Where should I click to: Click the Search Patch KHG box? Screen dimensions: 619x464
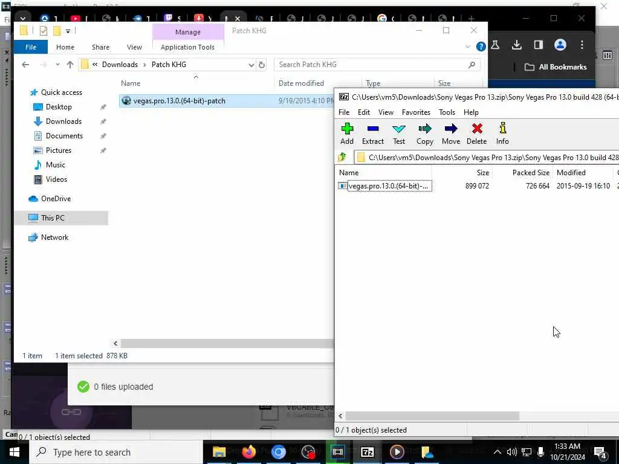[x=377, y=65]
